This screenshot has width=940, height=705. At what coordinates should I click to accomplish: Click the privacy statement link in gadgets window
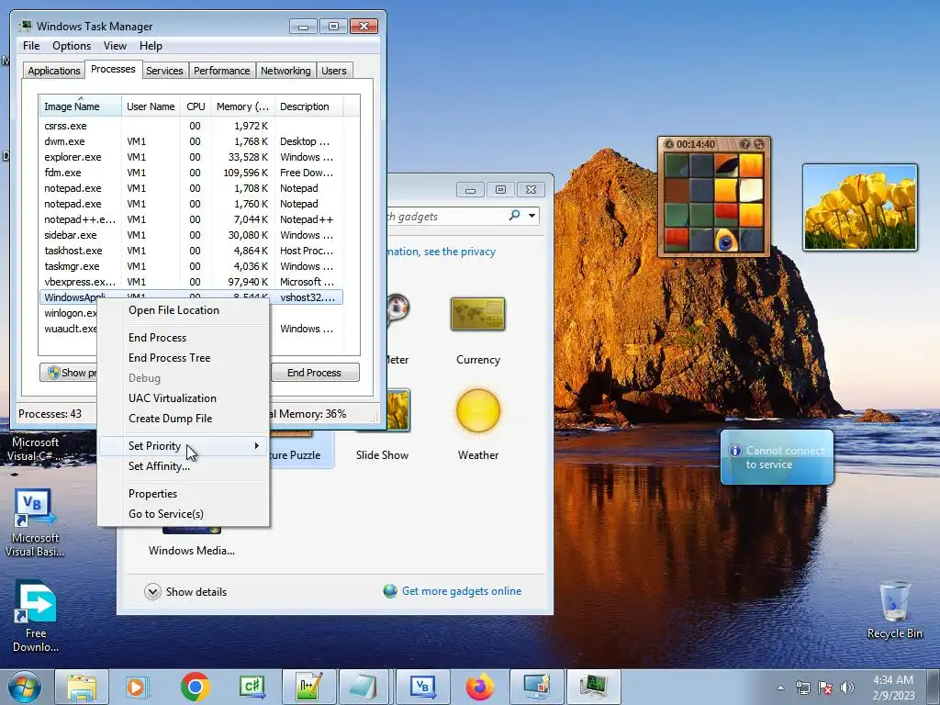tap(442, 252)
